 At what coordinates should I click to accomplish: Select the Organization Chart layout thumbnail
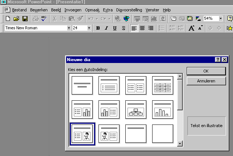point(136,109)
